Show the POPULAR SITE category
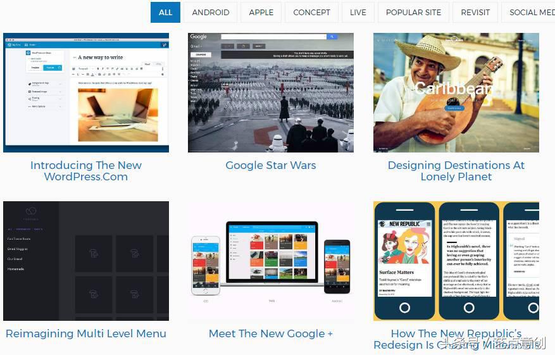This screenshot has height=355, width=555. [x=413, y=13]
